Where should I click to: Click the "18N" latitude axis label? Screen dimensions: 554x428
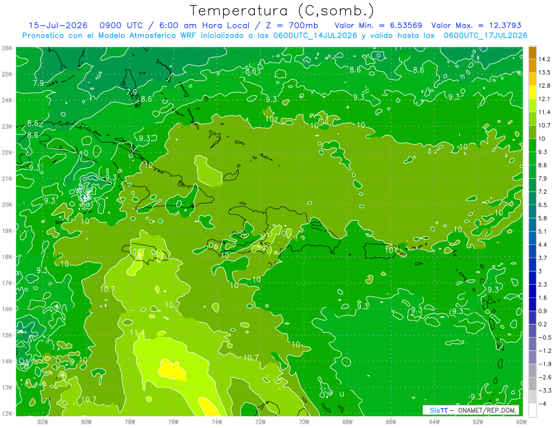[x=7, y=257]
